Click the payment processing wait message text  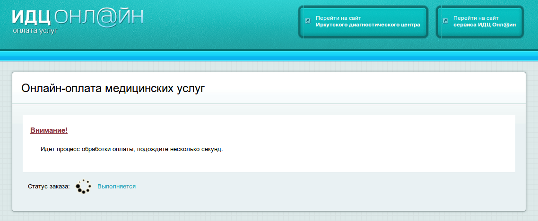(x=131, y=149)
